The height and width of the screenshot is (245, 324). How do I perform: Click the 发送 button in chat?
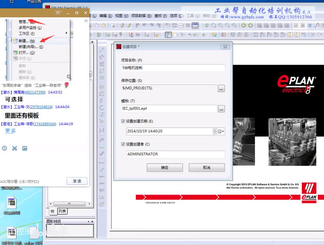[x=77, y=181]
